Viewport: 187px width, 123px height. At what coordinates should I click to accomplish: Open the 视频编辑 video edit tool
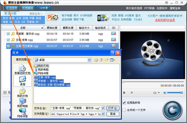[x=27, y=8]
